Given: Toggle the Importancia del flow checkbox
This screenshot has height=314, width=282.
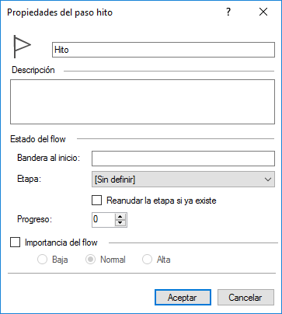Looking at the screenshot, I should point(16,242).
